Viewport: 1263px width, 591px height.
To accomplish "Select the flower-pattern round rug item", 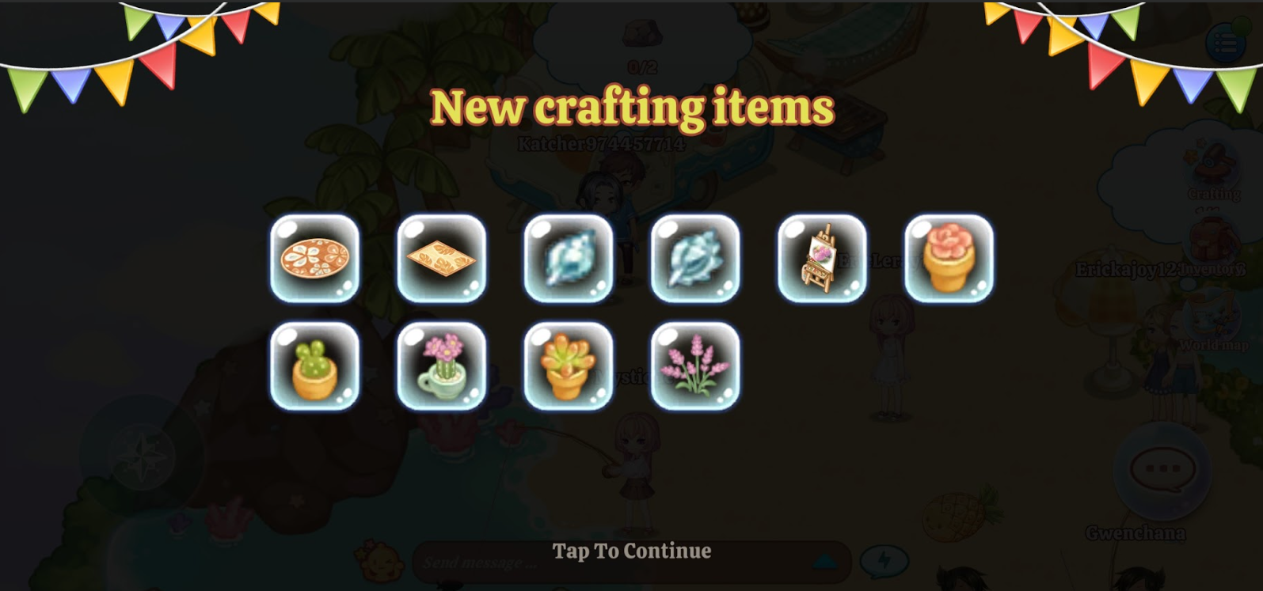I will [314, 259].
